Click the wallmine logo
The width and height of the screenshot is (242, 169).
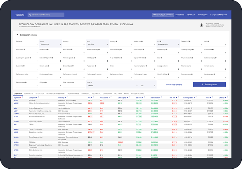tap(20, 15)
